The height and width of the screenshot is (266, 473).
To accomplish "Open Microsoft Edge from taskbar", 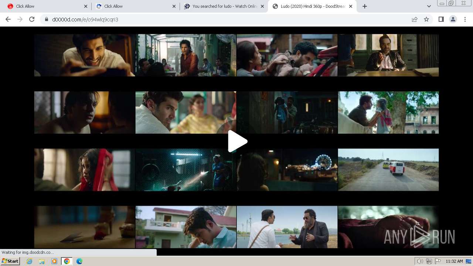I will (x=79, y=261).
